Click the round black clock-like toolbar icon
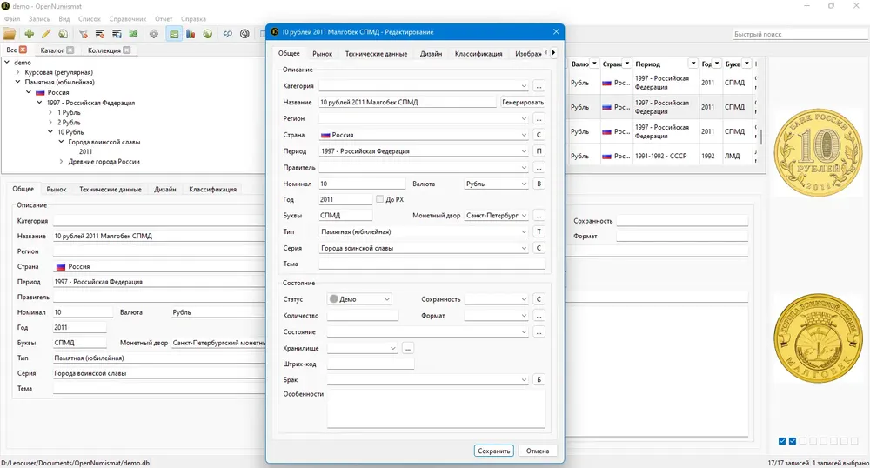 (244, 34)
